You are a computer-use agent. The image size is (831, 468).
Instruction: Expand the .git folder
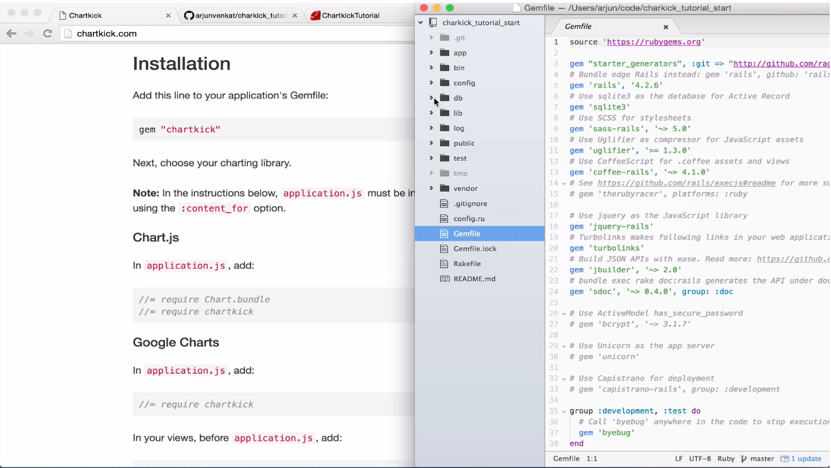point(431,38)
